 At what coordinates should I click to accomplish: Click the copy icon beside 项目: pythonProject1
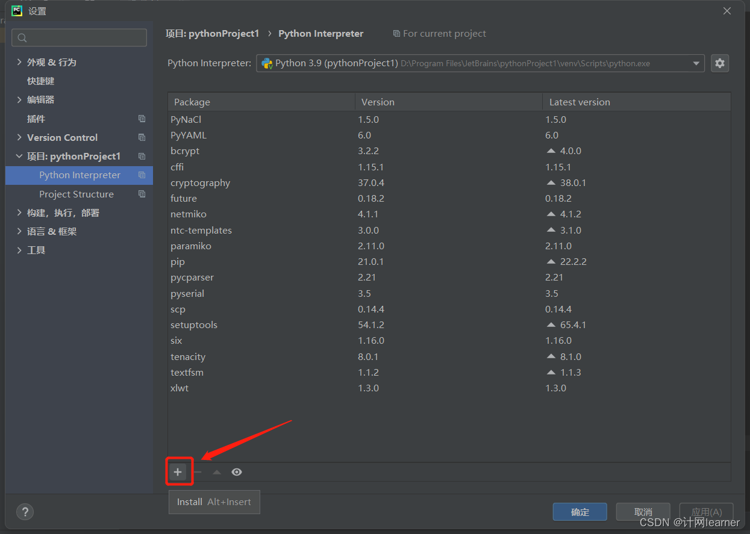tap(142, 156)
